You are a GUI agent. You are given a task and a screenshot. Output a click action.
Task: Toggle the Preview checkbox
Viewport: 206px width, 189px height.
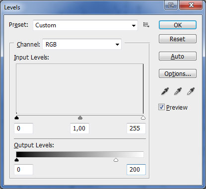[x=161, y=107]
